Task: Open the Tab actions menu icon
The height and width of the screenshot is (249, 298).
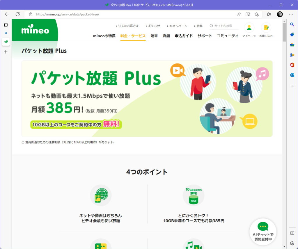Action: 6,25
